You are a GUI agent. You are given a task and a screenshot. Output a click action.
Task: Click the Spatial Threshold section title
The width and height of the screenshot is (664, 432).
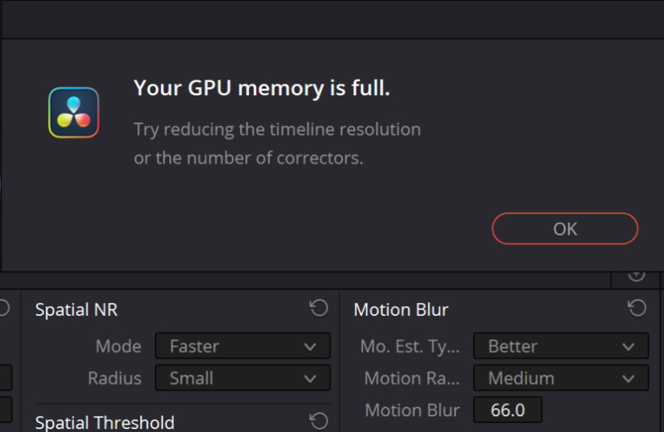104,423
